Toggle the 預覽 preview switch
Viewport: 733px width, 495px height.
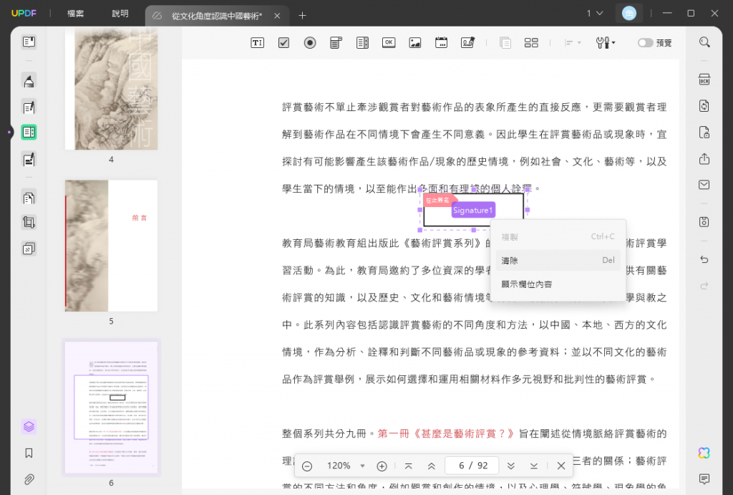(x=645, y=43)
